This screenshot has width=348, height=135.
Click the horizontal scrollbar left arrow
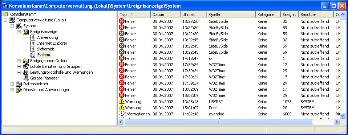pos(121,122)
